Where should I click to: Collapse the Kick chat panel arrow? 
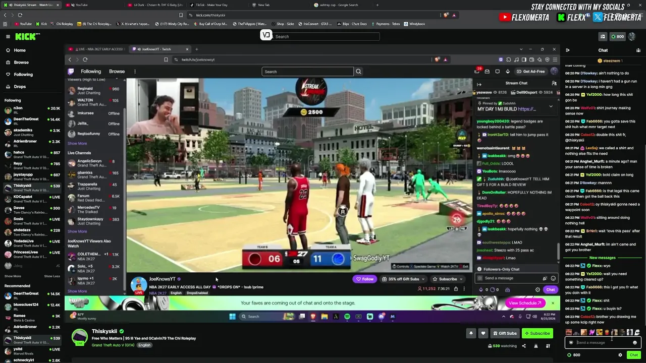point(568,50)
